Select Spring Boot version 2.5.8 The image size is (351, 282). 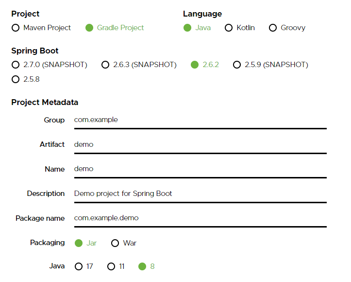coord(16,79)
